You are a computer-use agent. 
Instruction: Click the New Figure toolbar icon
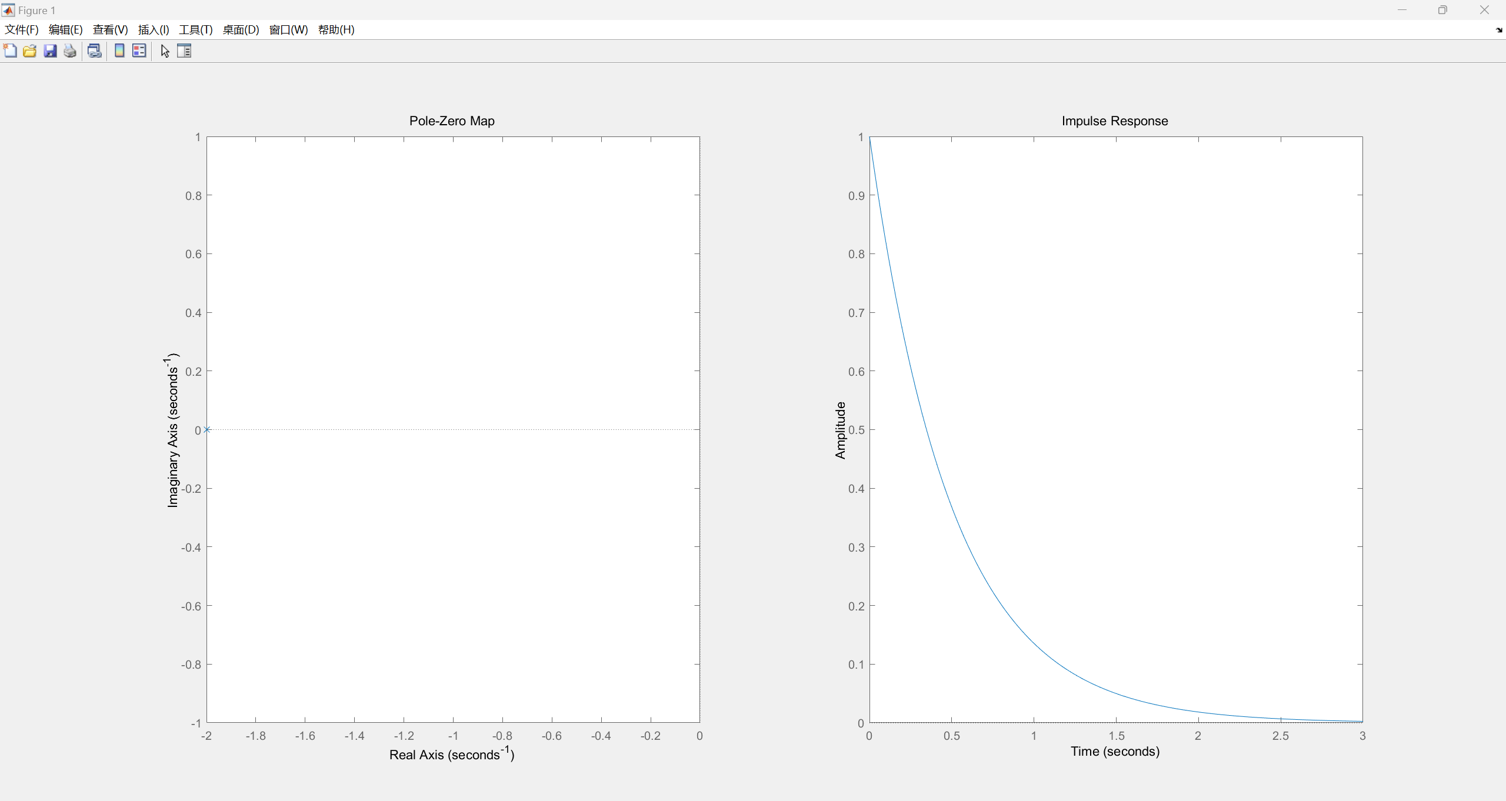tap(10, 51)
